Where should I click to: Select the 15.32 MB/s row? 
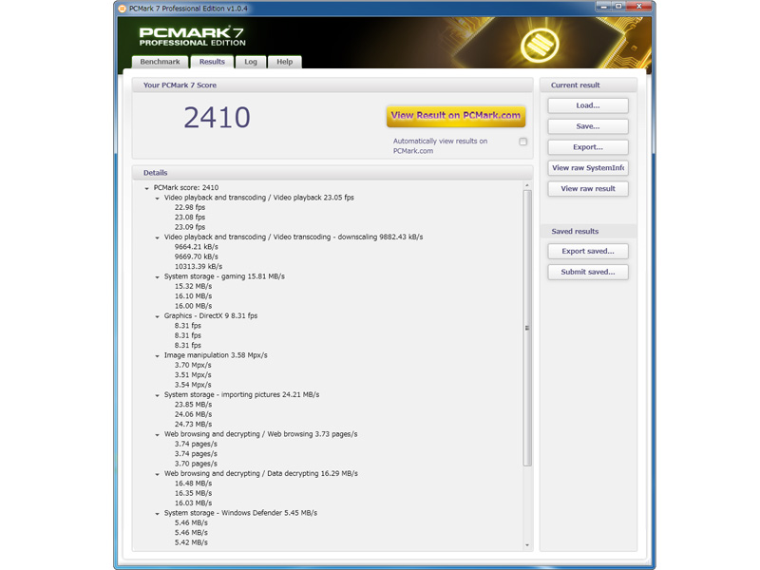[193, 286]
